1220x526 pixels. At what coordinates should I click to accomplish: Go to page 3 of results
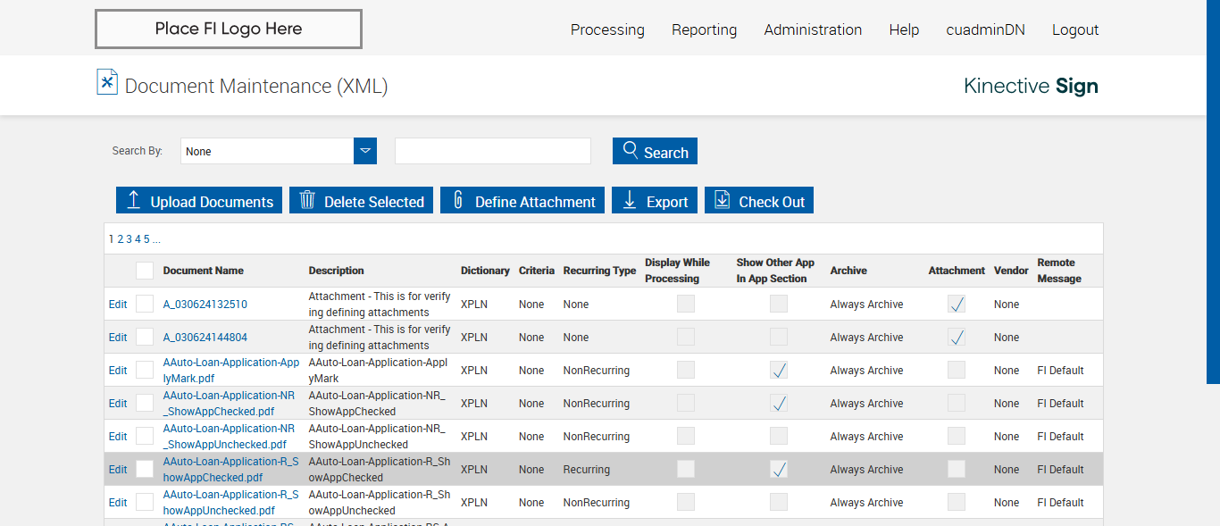129,239
